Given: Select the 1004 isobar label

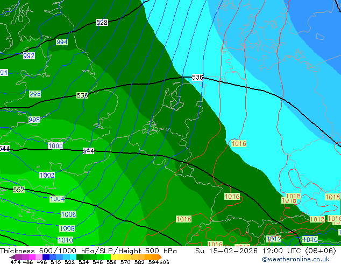Looking at the screenshot, I should tap(57, 199).
